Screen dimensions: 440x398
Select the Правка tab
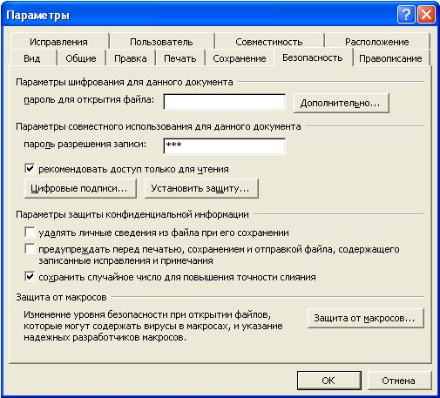click(x=131, y=58)
